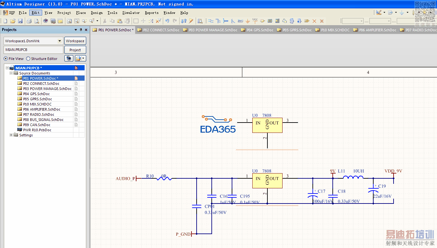Select the Place Net Label tool
Viewport: 437px width, 248px height.
pyautogui.click(x=240, y=21)
